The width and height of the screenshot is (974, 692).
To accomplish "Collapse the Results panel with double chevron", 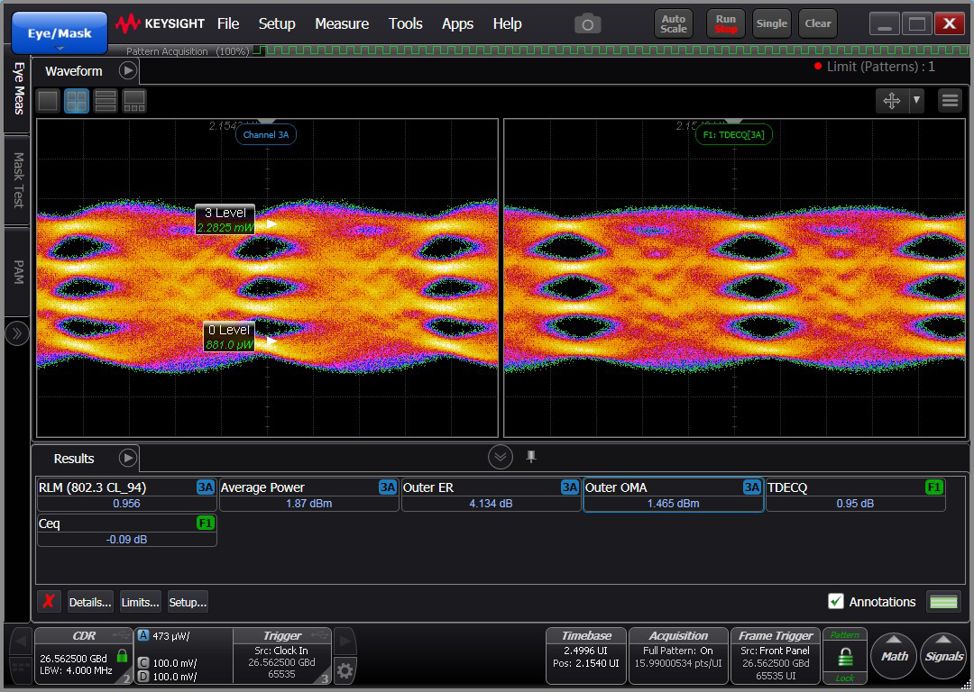I will pos(501,458).
